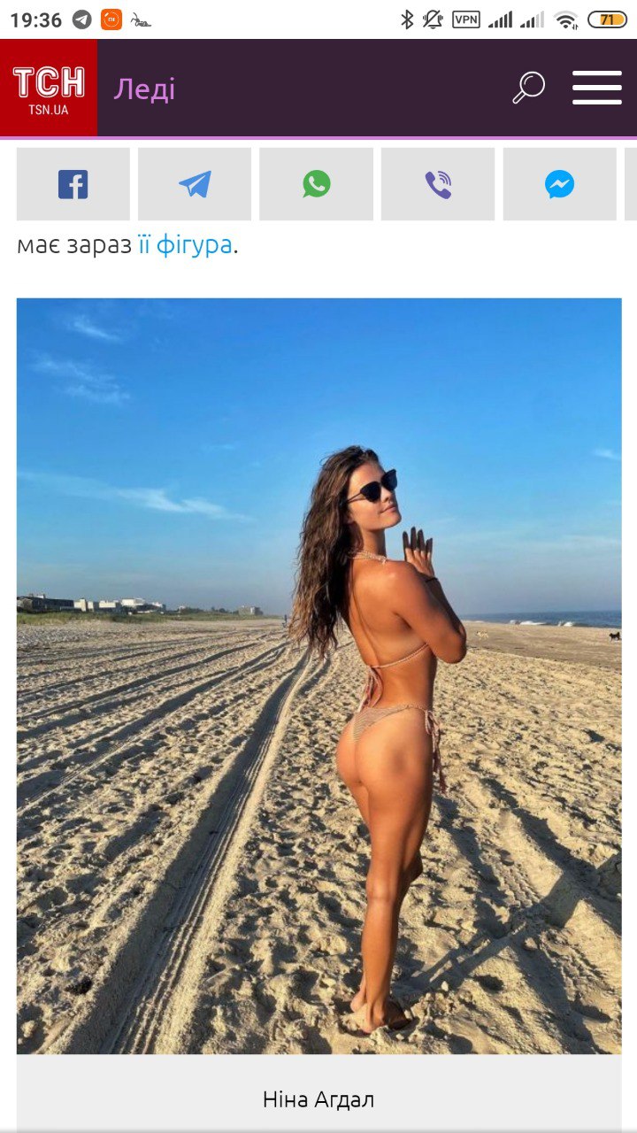Share via the Telegram button

click(x=195, y=184)
